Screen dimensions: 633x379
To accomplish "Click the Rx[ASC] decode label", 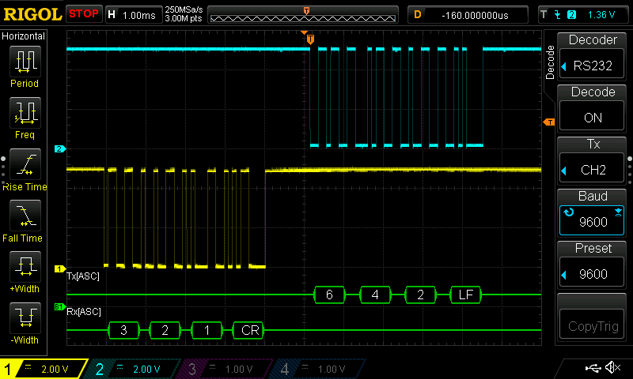I will tap(84, 312).
